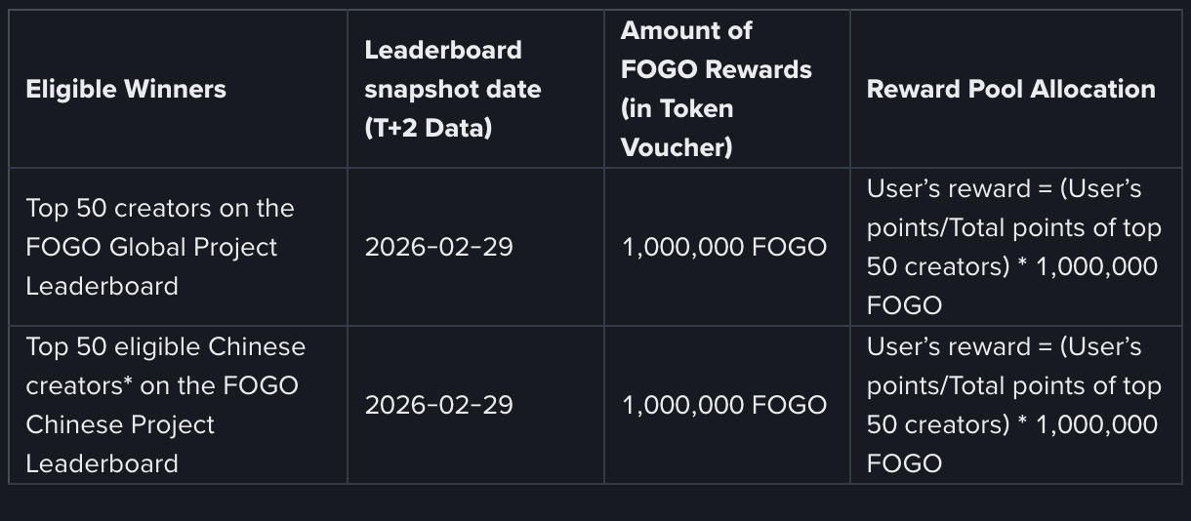The height and width of the screenshot is (521, 1191).
Task: Click the Top 50 eligible Chinese creators cell
Action: click(165, 405)
